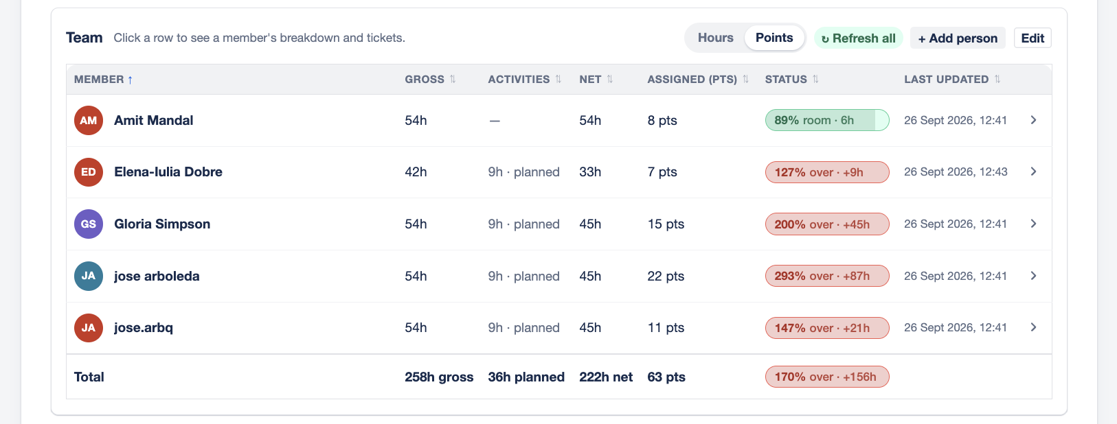Expand Amit Mandal's row chevron
Viewport: 1117px width, 424px height.
(1034, 120)
